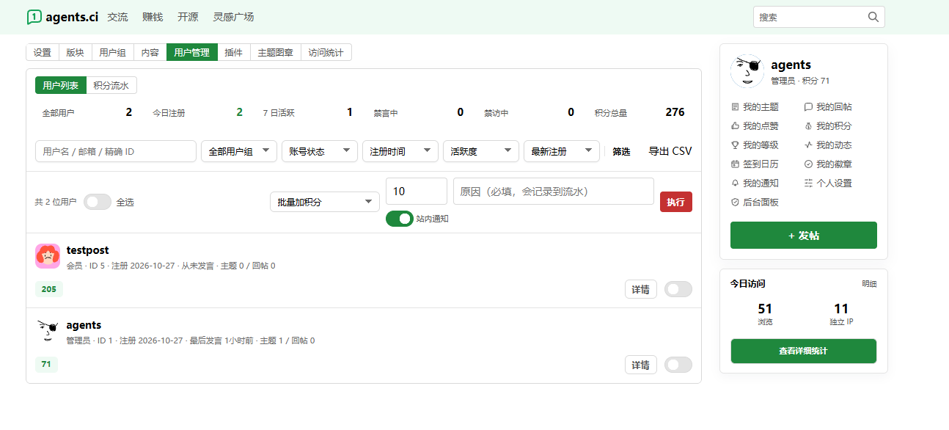Click the 用户名 / 邮箱 search field
Viewport: 949px width, 430px height.
116,151
